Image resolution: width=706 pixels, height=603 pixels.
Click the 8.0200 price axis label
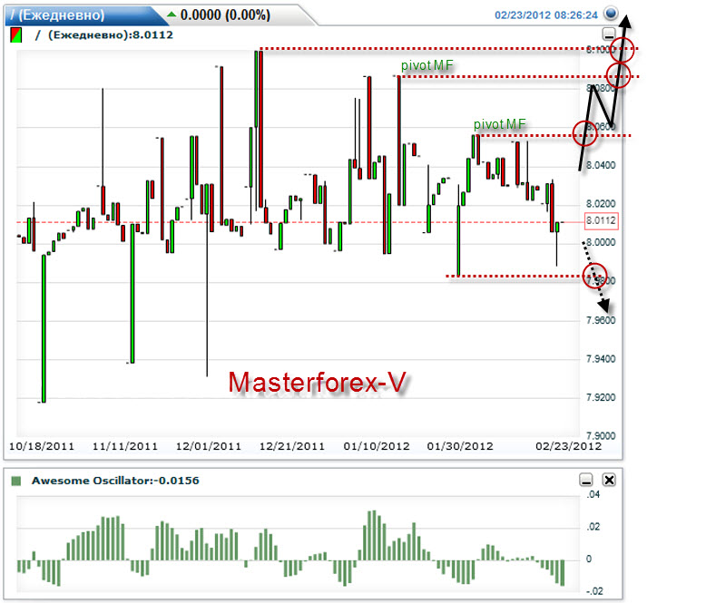pos(601,203)
